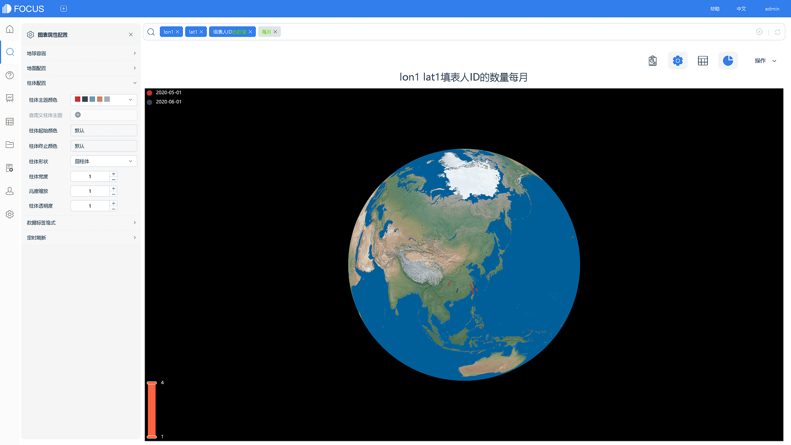
Task: Open the task settings list sidebar icon
Action: click(x=10, y=168)
